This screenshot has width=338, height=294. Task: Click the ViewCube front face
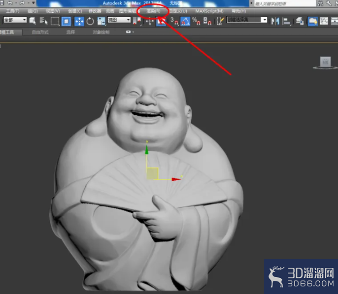[x=326, y=62]
